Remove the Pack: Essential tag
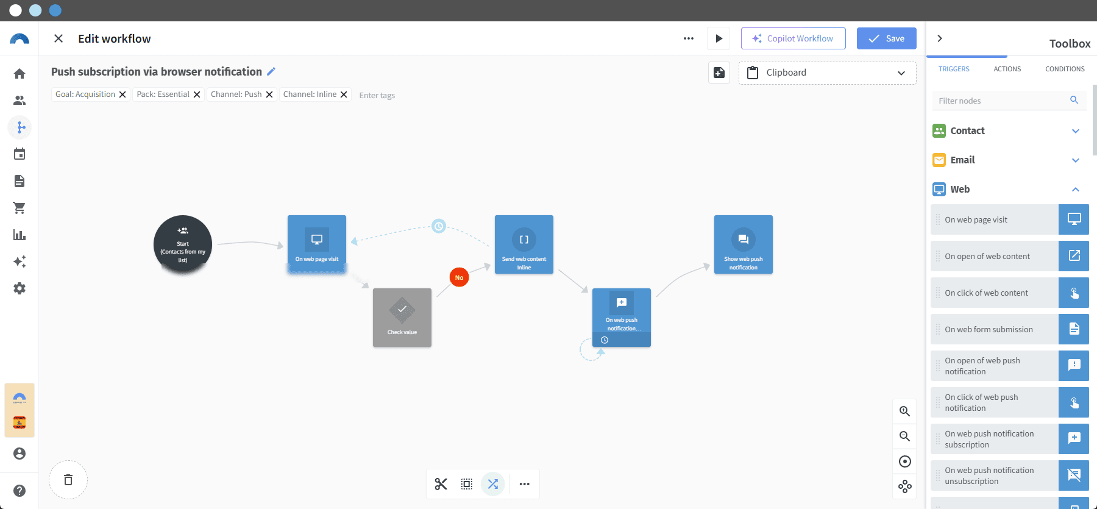Screen dimensions: 1097x509 tap(197, 94)
